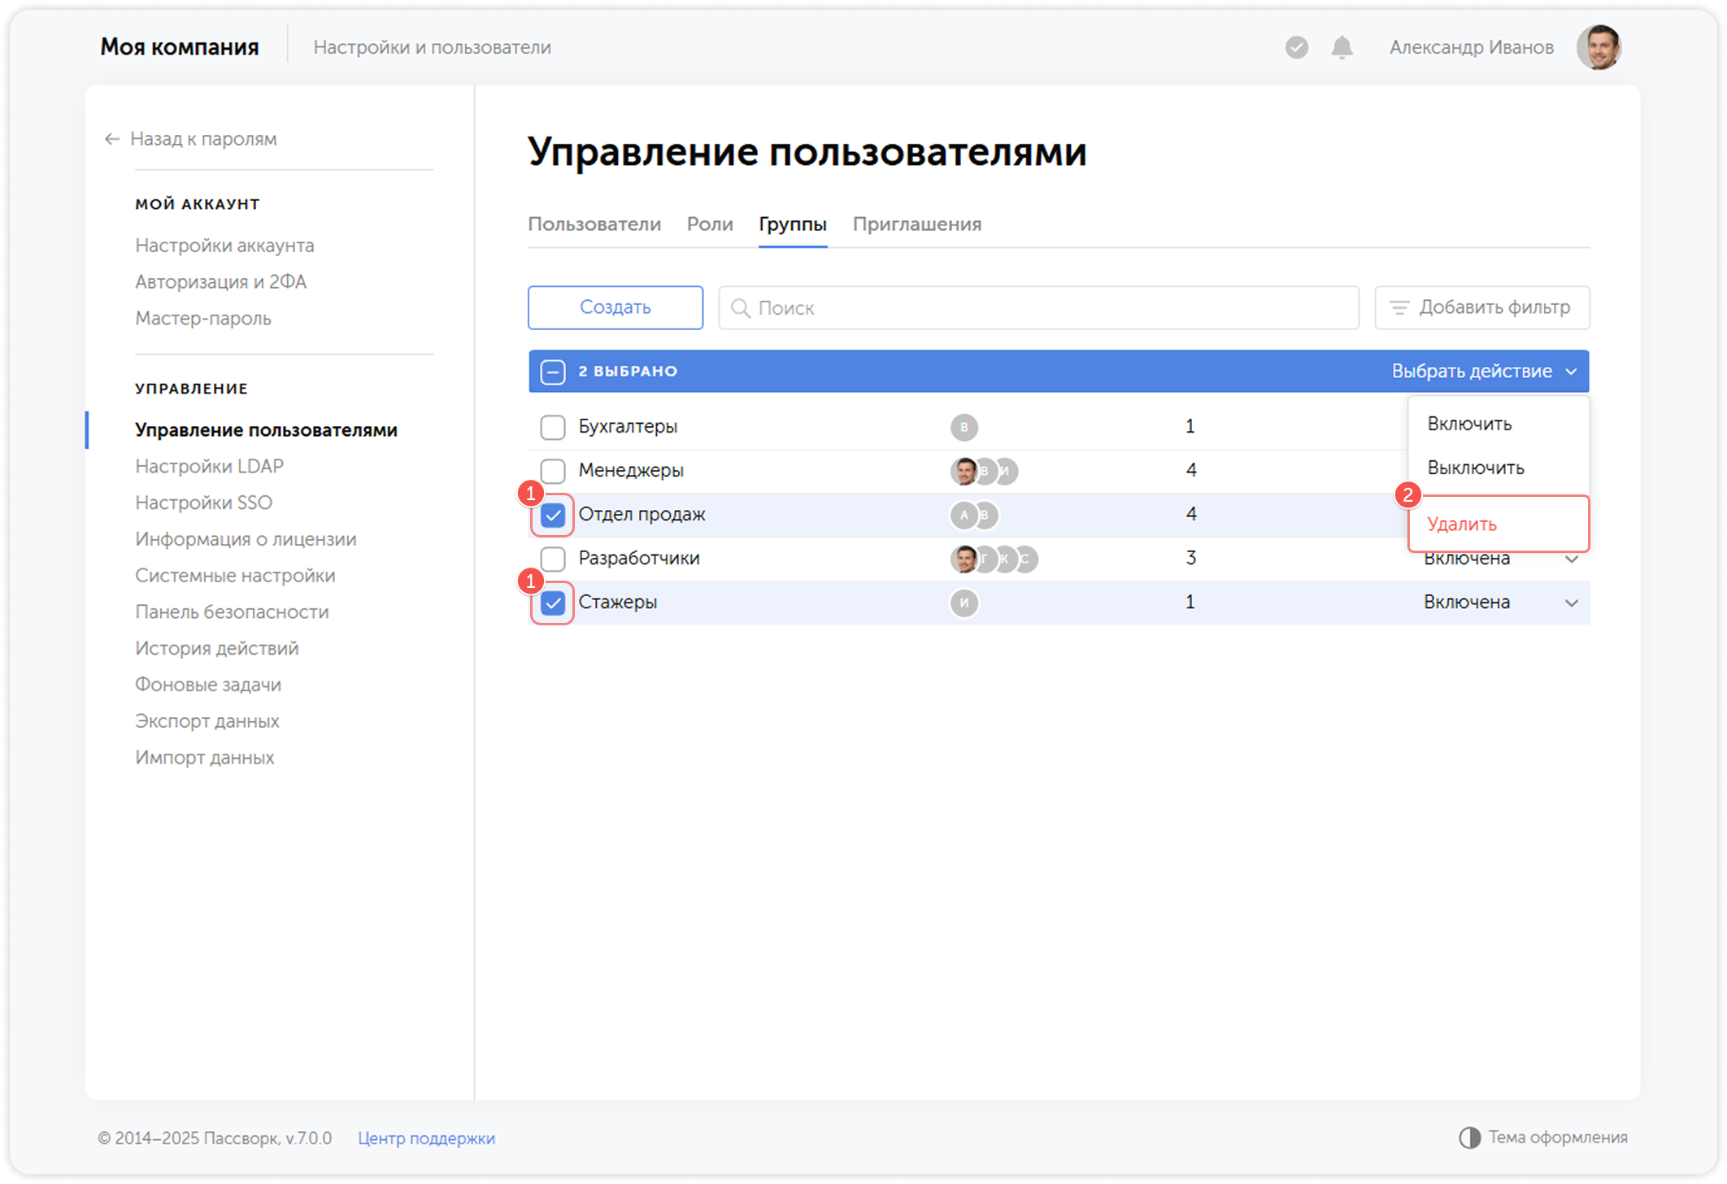Screen dimensions: 1727x1184
Task: Select the Группы tab
Action: coord(793,224)
